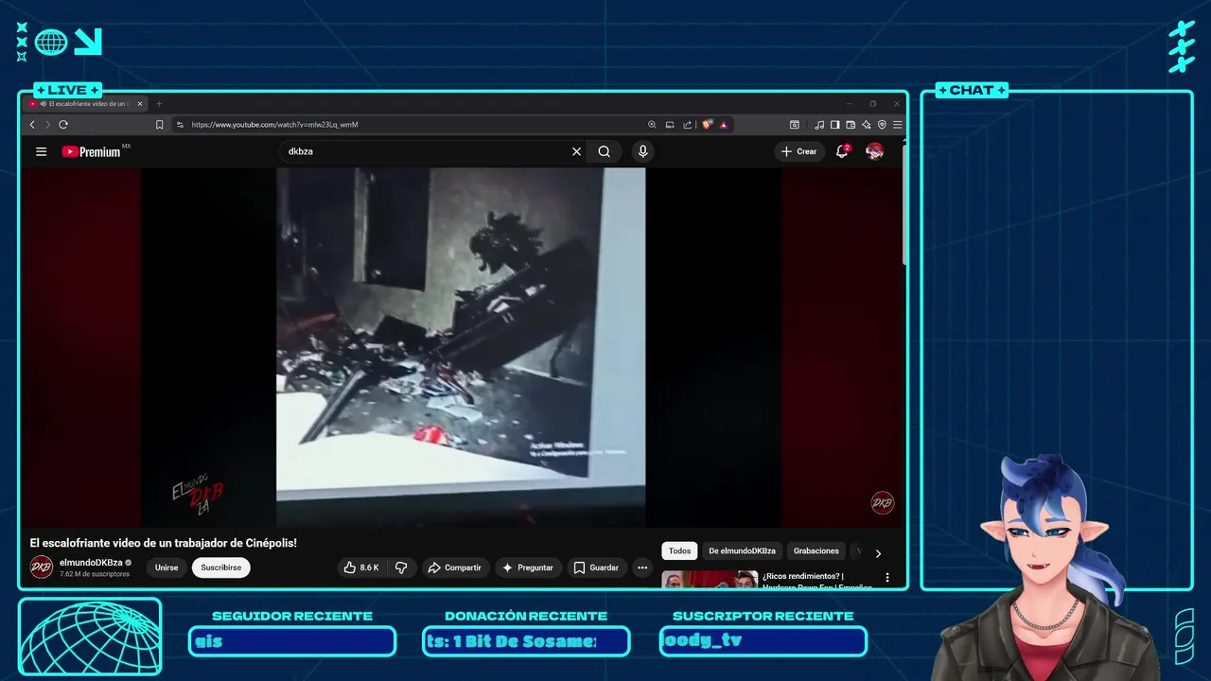
Task: Like the video with 8.6 K
Action: tap(361, 567)
